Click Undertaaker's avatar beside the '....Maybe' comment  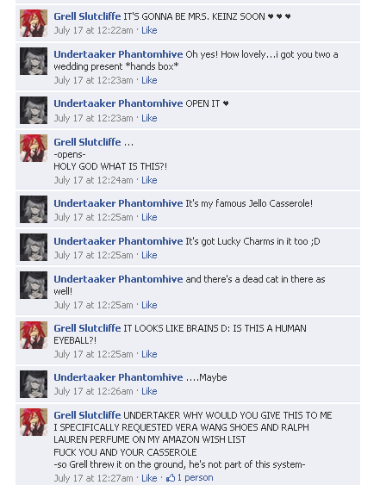[x=34, y=384]
